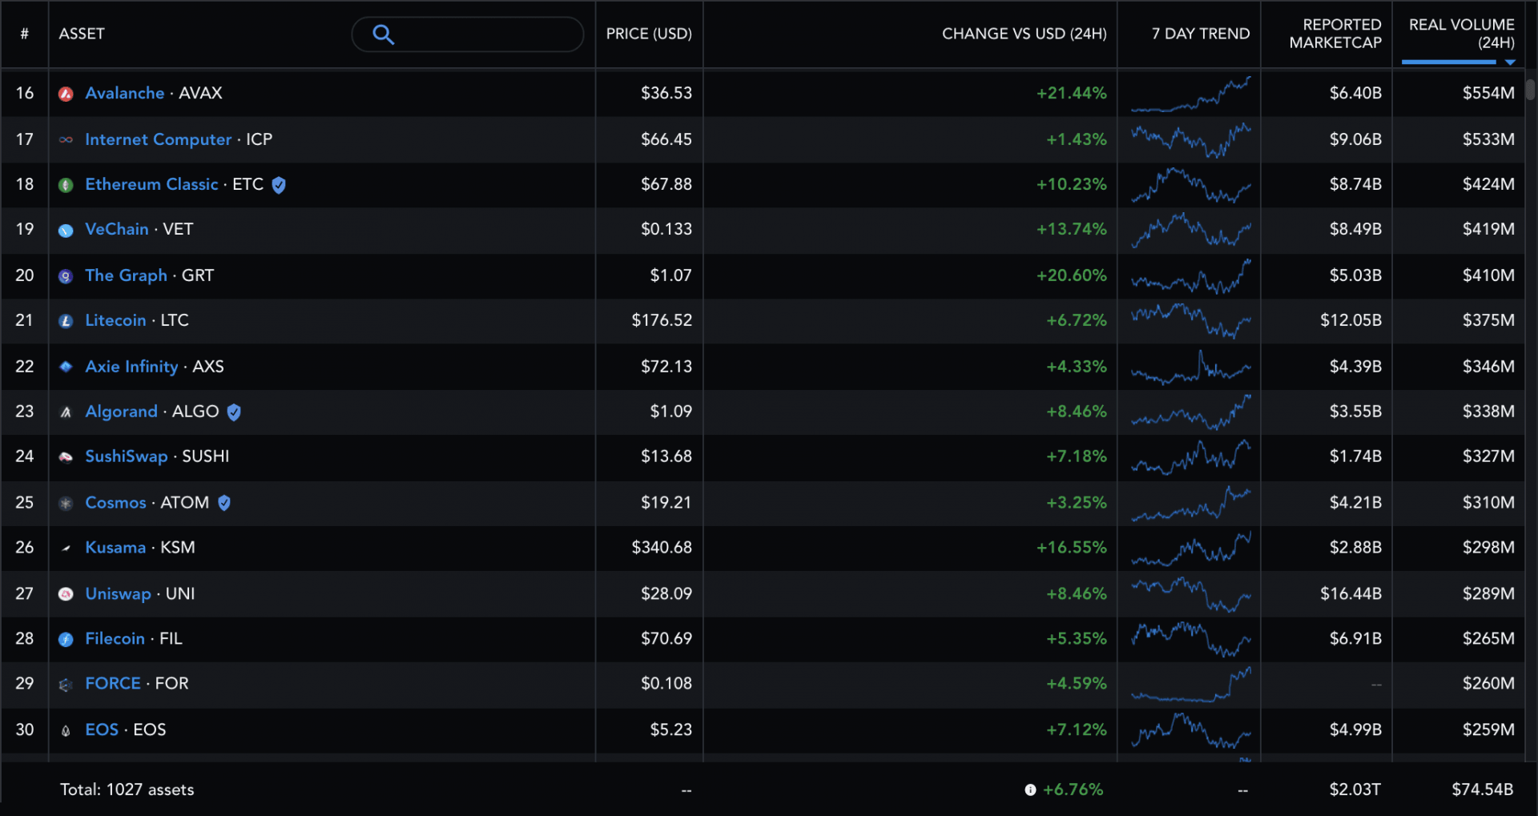Click the search magnifier icon

point(383,34)
